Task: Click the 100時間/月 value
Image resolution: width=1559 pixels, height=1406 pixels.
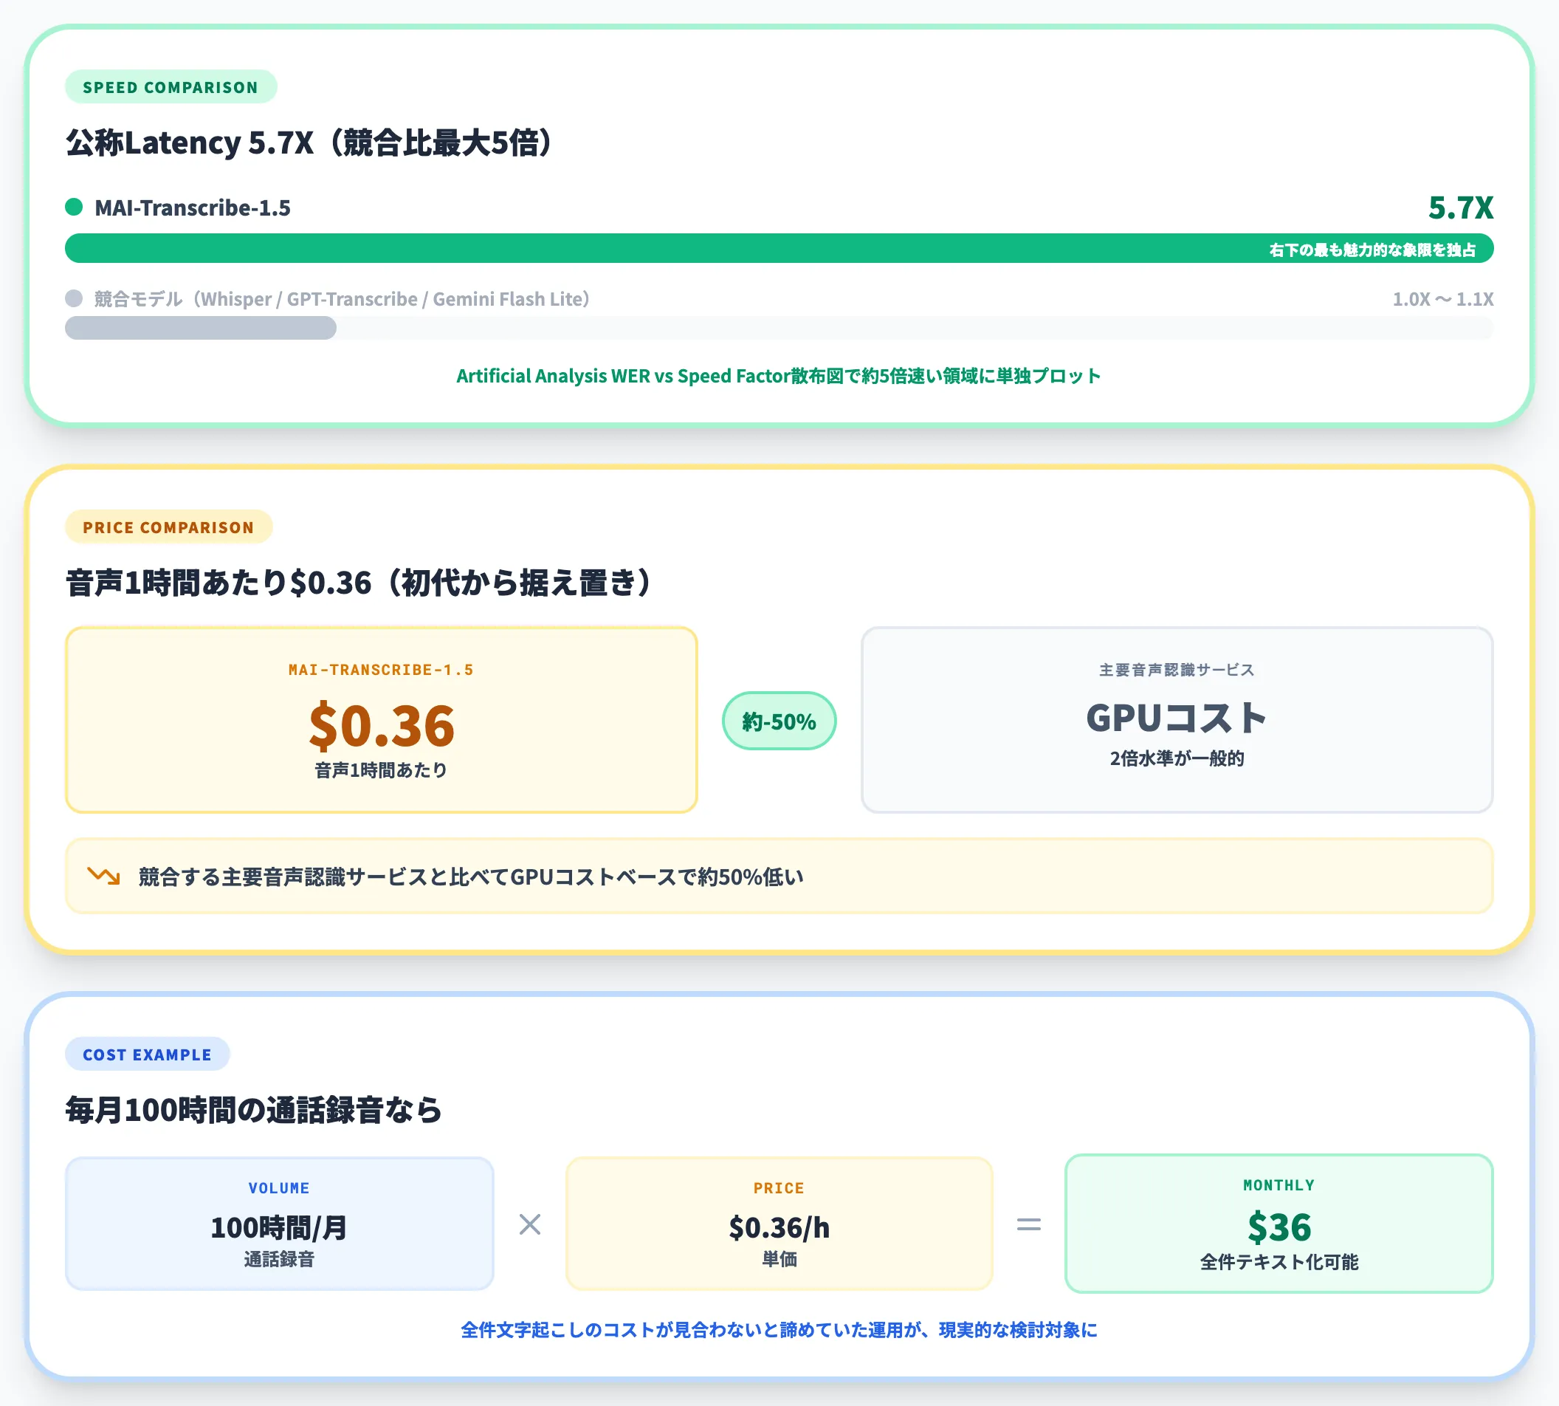Action: click(279, 1227)
